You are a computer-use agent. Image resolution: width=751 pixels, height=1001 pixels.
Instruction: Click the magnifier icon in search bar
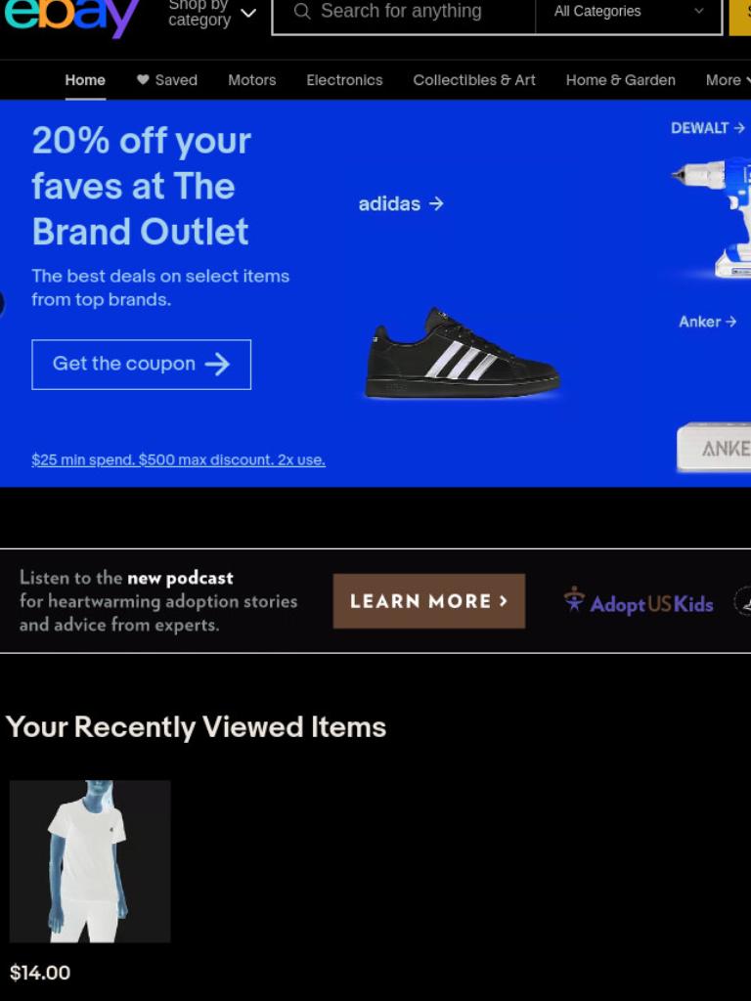coord(302,12)
